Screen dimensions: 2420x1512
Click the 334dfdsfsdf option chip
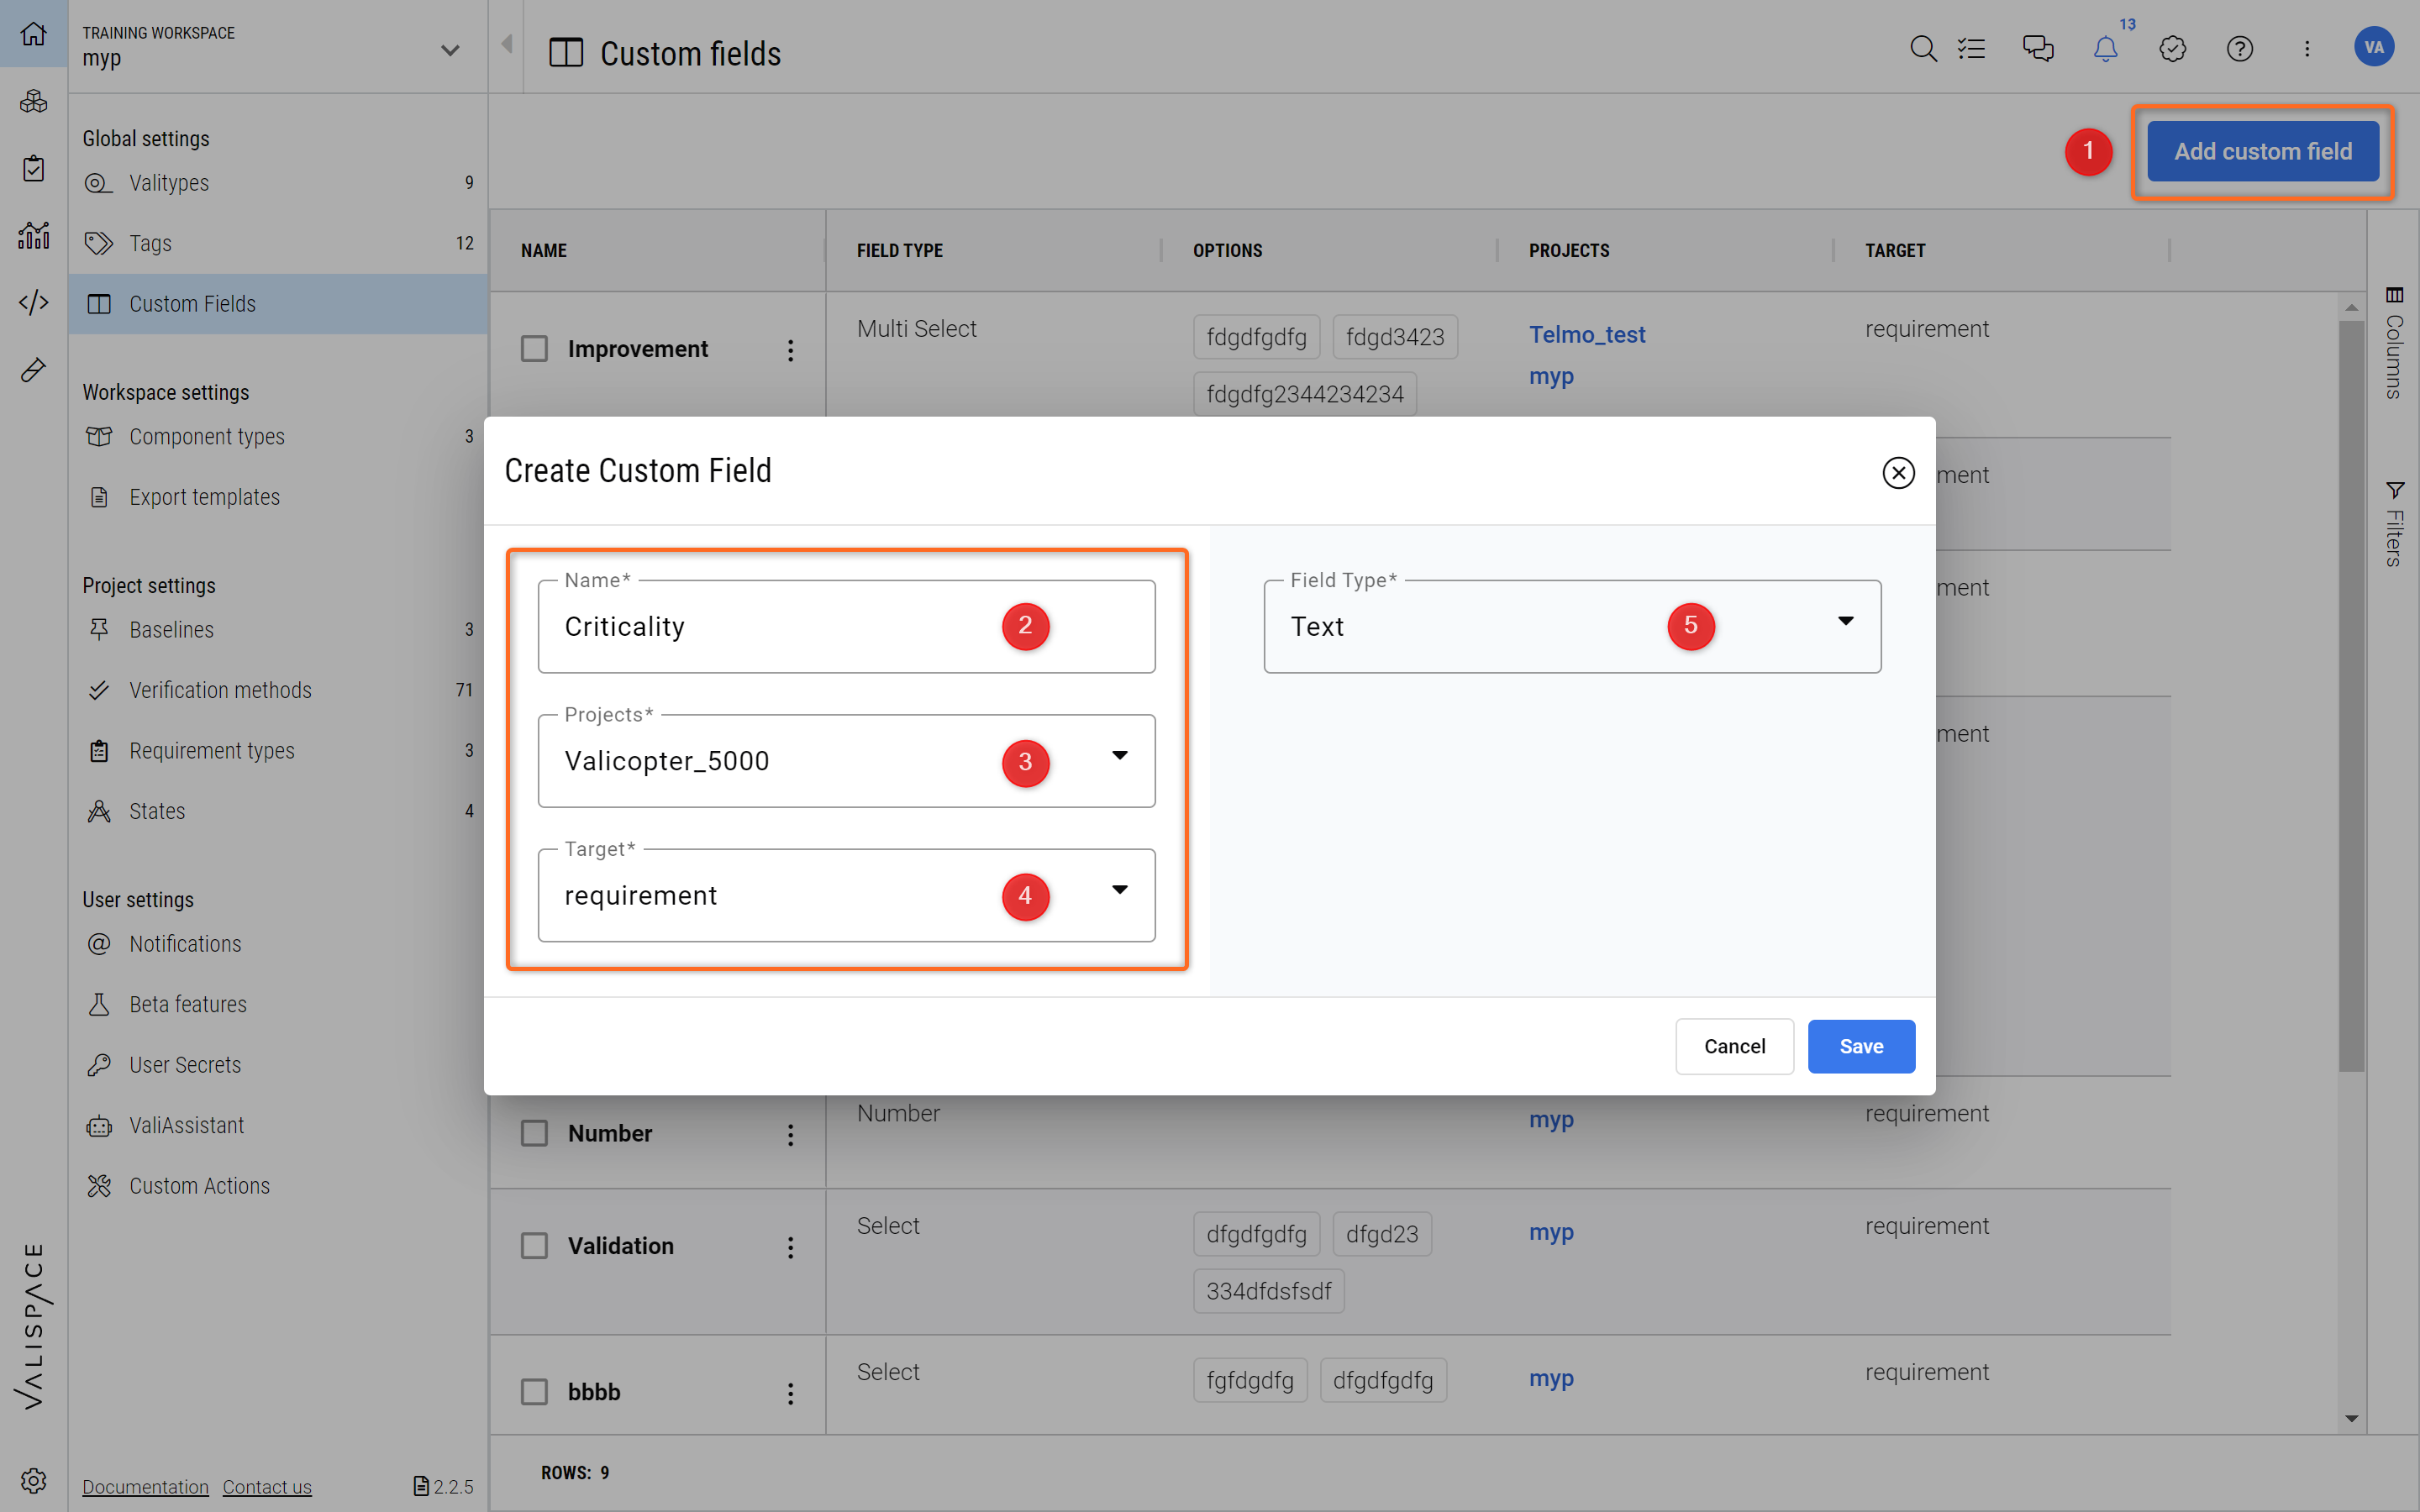click(1268, 1291)
